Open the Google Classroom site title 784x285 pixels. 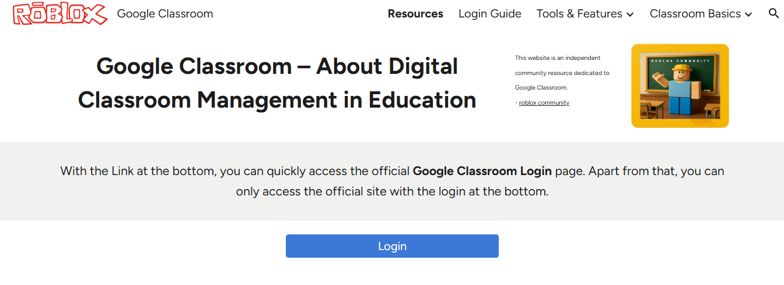[x=165, y=13]
